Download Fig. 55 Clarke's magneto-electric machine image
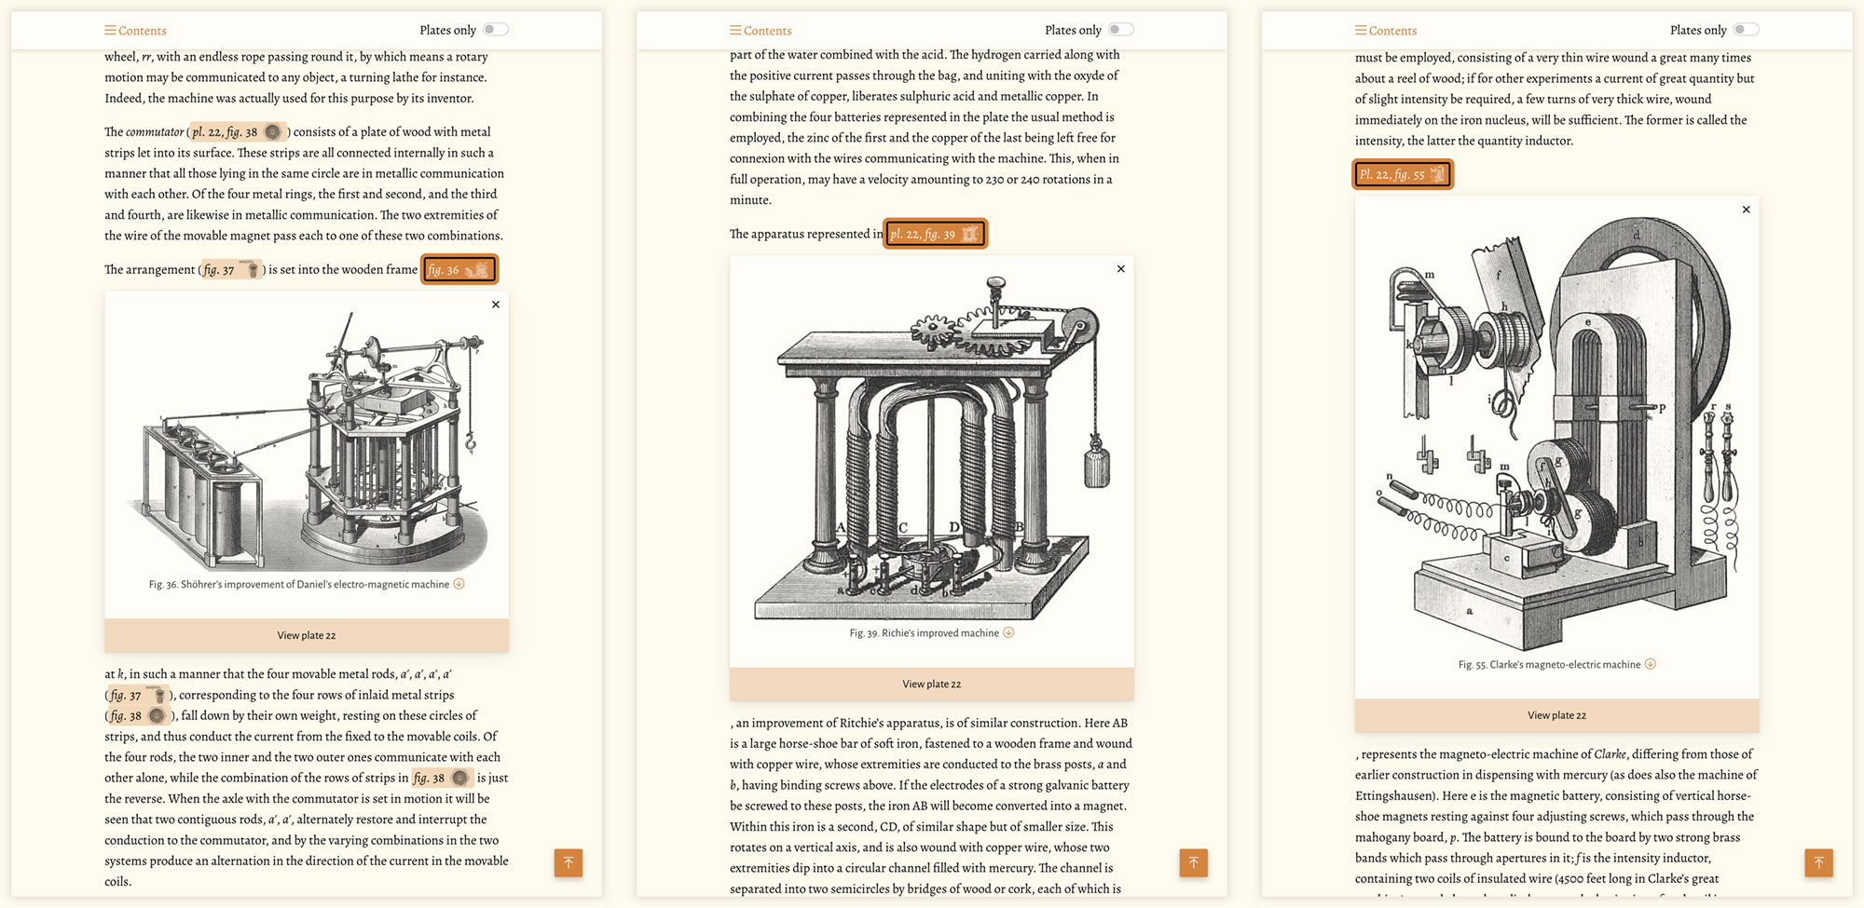 1651,664
